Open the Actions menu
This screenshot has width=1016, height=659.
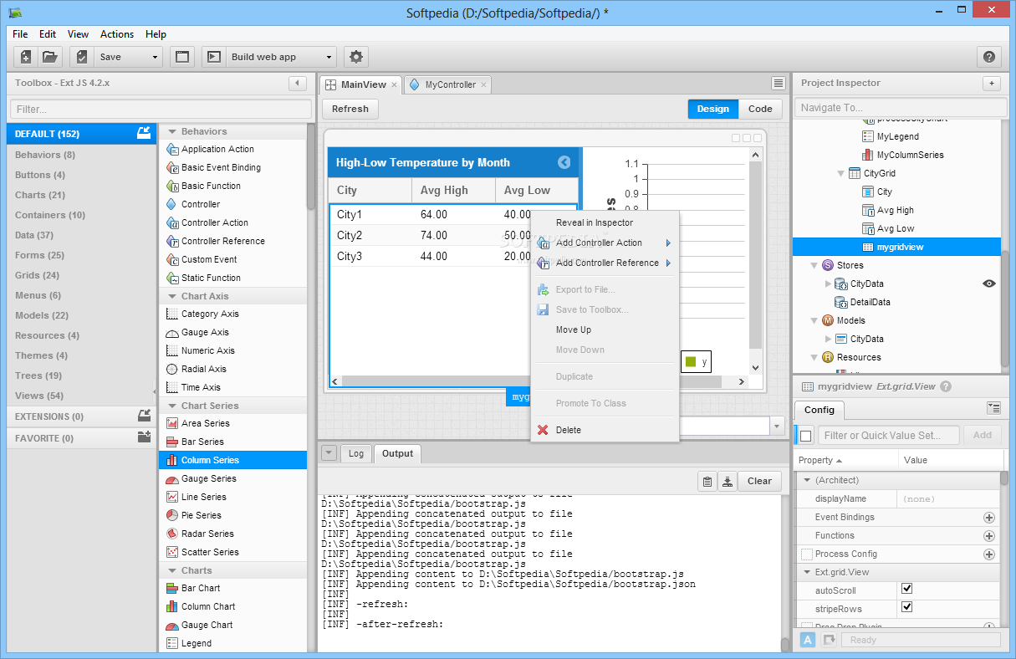coord(117,34)
